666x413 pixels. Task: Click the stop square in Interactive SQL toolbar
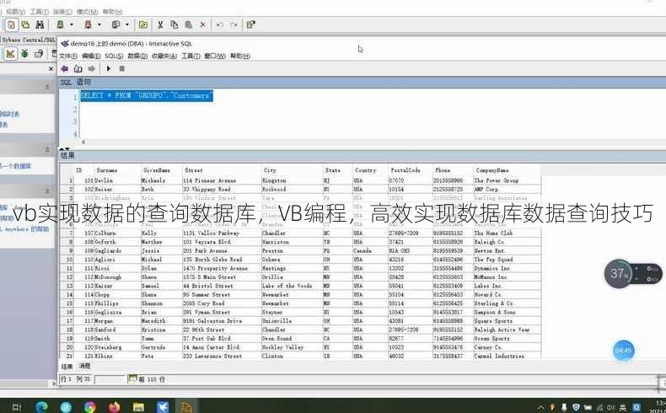pyautogui.click(x=122, y=68)
